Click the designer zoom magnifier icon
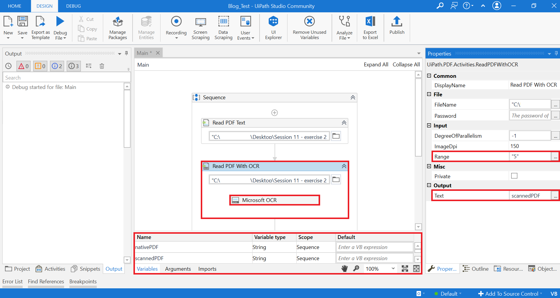The width and height of the screenshot is (560, 298). pyautogui.click(x=356, y=269)
